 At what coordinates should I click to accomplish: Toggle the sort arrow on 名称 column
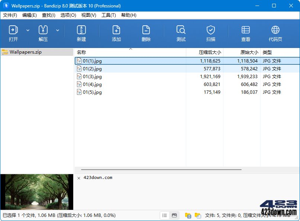tap(131, 49)
